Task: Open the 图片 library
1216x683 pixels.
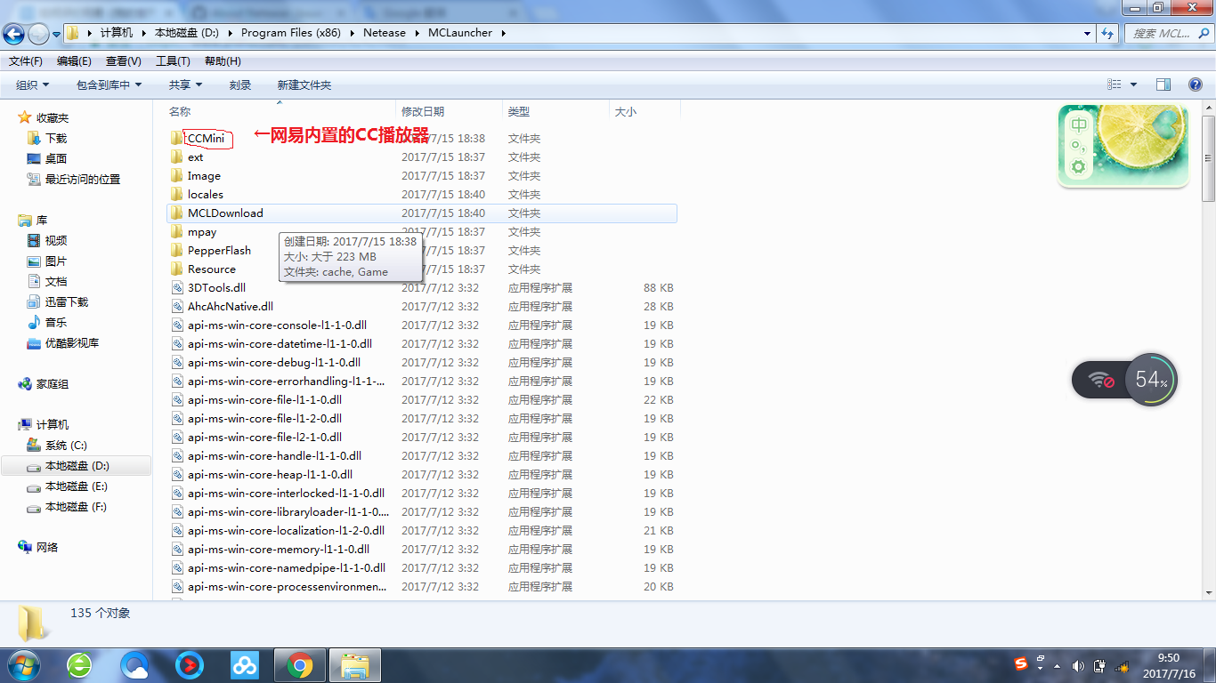Action: [x=56, y=261]
